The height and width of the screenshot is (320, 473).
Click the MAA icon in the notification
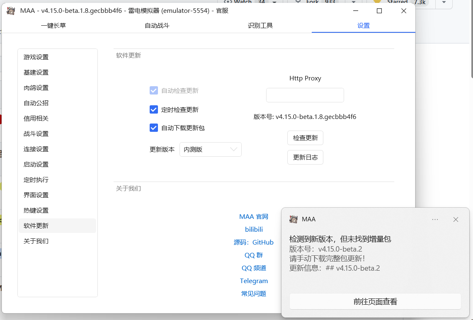pos(293,219)
